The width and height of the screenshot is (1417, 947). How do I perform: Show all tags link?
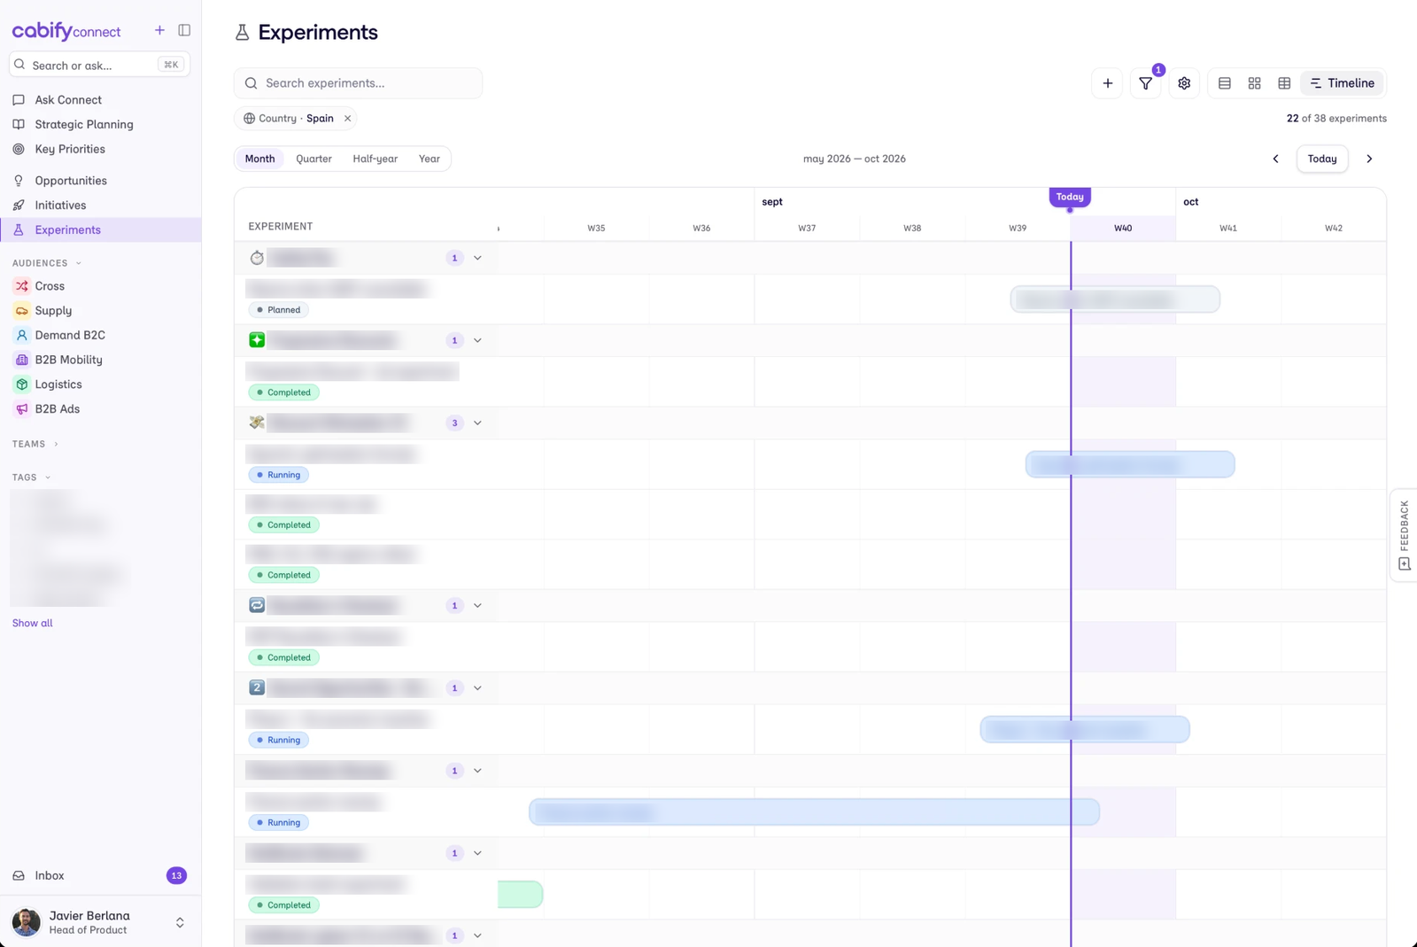[x=33, y=623]
